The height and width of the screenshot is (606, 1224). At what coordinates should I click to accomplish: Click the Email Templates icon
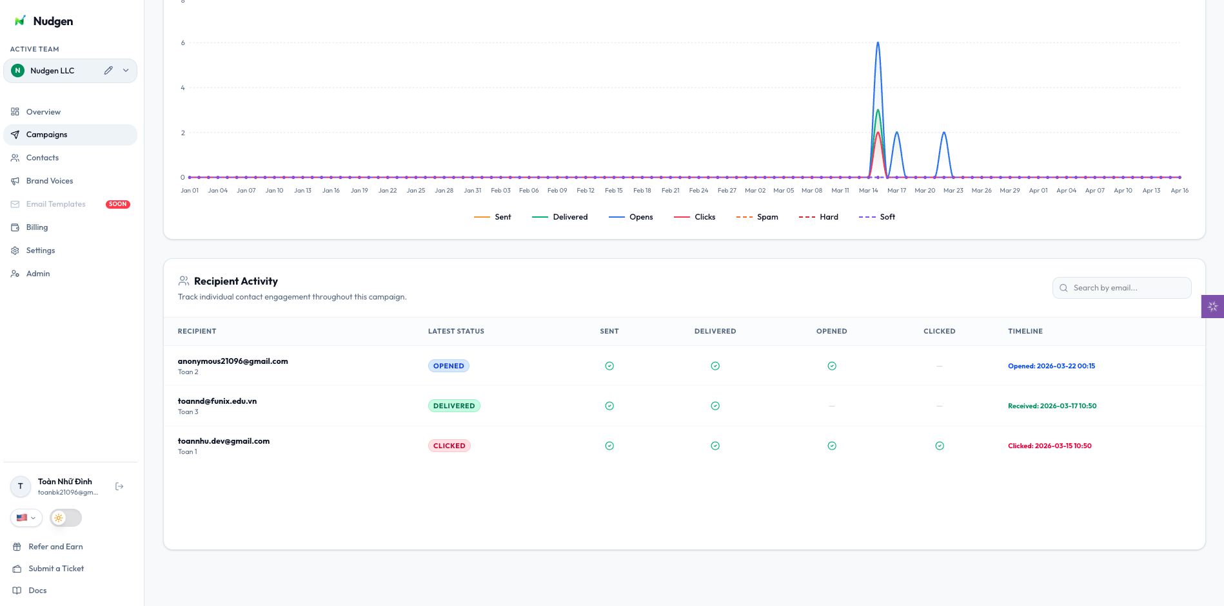click(15, 204)
